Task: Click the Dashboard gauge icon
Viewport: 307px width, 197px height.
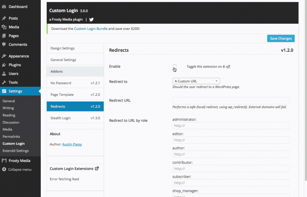Action: coord(4,7)
